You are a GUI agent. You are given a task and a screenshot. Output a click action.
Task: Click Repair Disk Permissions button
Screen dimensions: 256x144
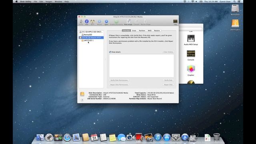point(119,85)
